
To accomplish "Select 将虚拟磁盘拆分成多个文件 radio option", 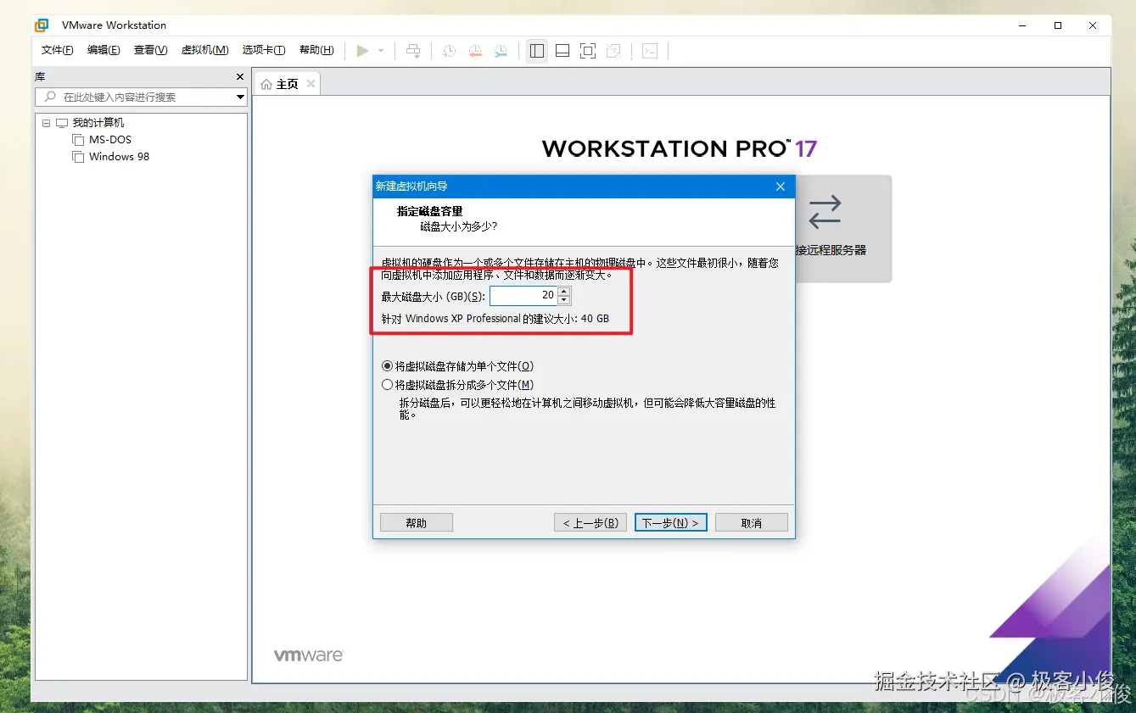I will pyautogui.click(x=458, y=385).
